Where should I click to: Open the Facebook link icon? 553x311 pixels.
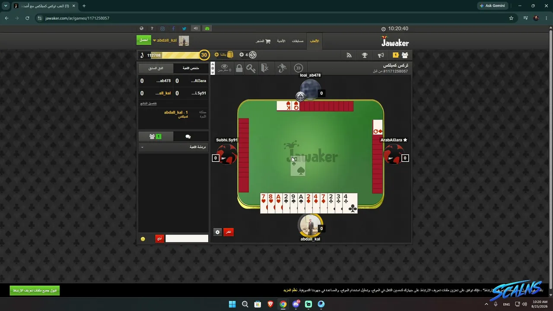tap(173, 29)
